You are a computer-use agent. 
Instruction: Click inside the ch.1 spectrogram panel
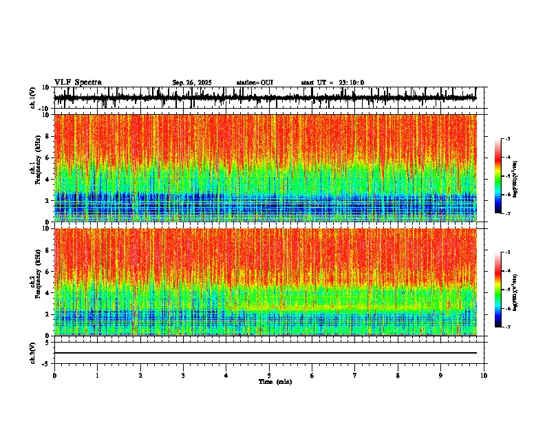pos(266,168)
